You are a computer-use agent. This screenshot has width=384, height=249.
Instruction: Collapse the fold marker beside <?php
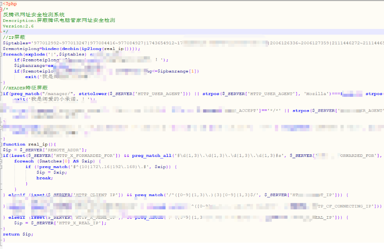pyautogui.click(x=1, y=4)
